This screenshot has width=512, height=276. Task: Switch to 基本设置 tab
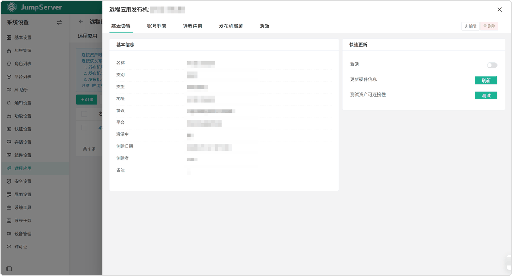[x=121, y=26]
